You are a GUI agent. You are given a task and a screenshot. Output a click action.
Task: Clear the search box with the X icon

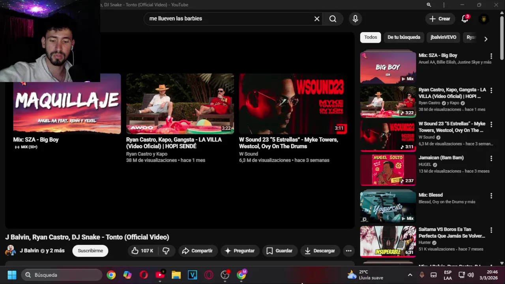(x=317, y=19)
